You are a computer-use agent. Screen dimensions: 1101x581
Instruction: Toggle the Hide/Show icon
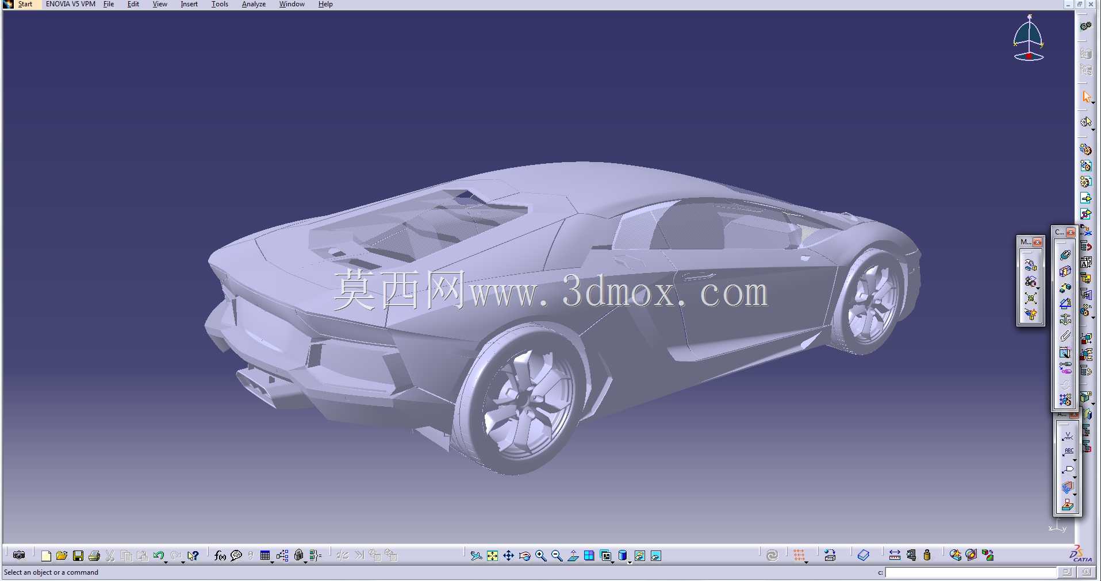click(639, 555)
